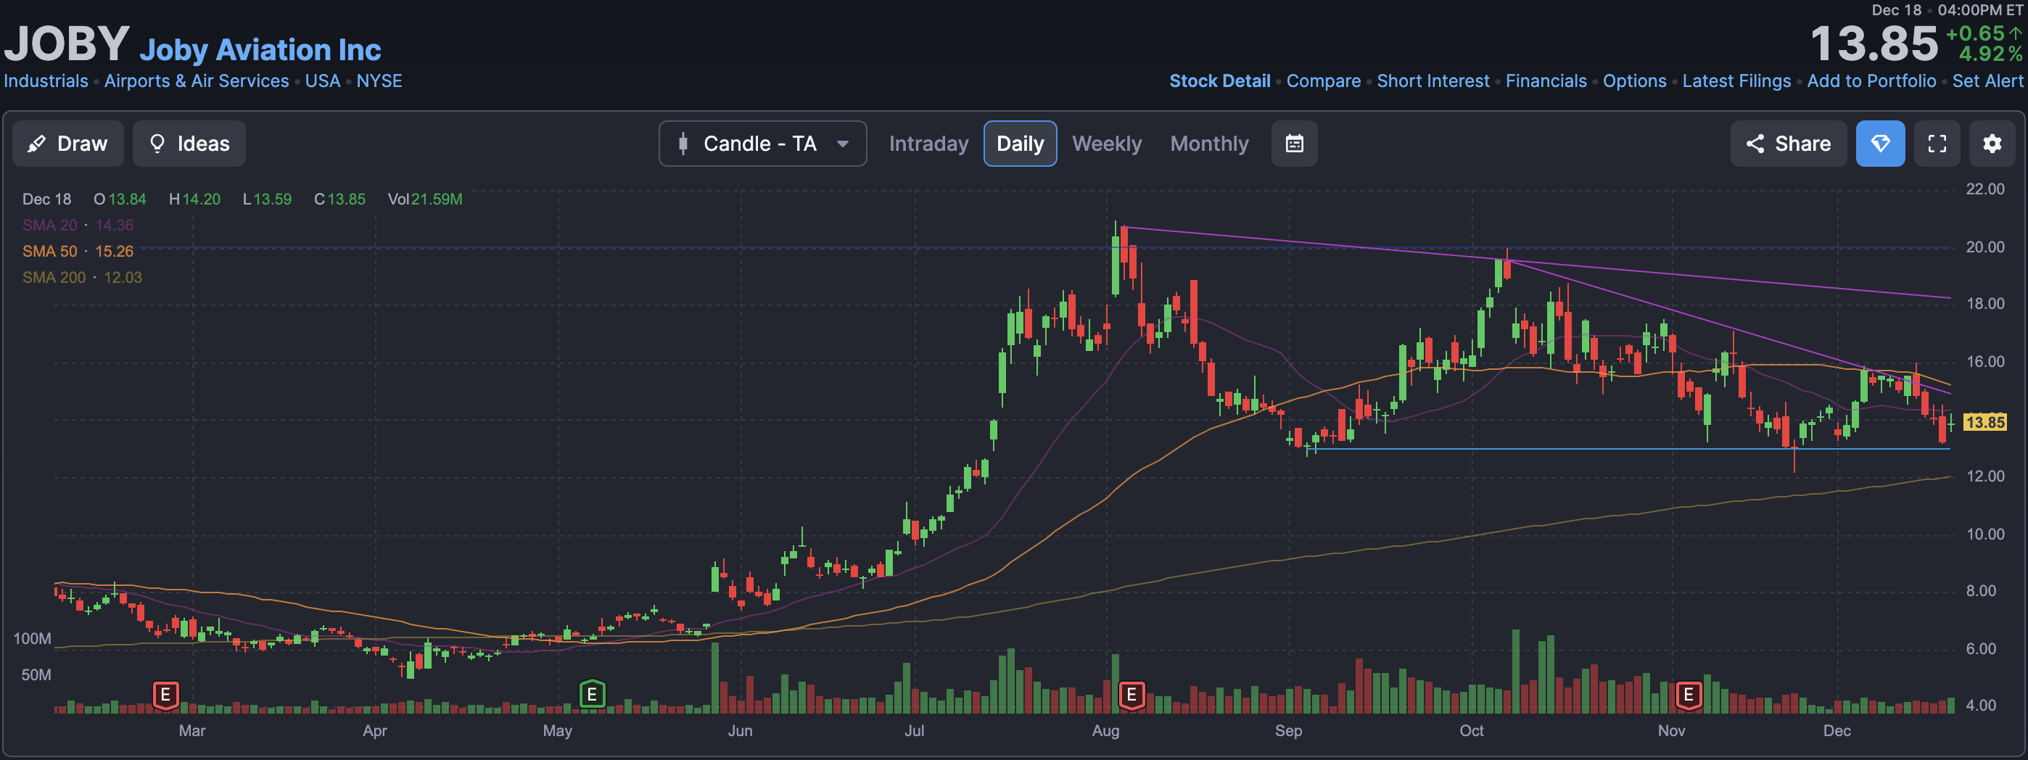Click Add to Portfolio
Viewport: 2028px width, 760px height.
point(1871,81)
